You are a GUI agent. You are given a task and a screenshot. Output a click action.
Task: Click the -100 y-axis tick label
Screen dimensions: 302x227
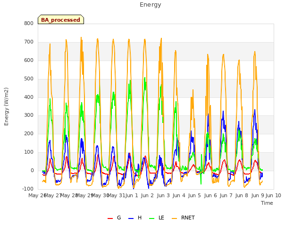click(x=28, y=189)
